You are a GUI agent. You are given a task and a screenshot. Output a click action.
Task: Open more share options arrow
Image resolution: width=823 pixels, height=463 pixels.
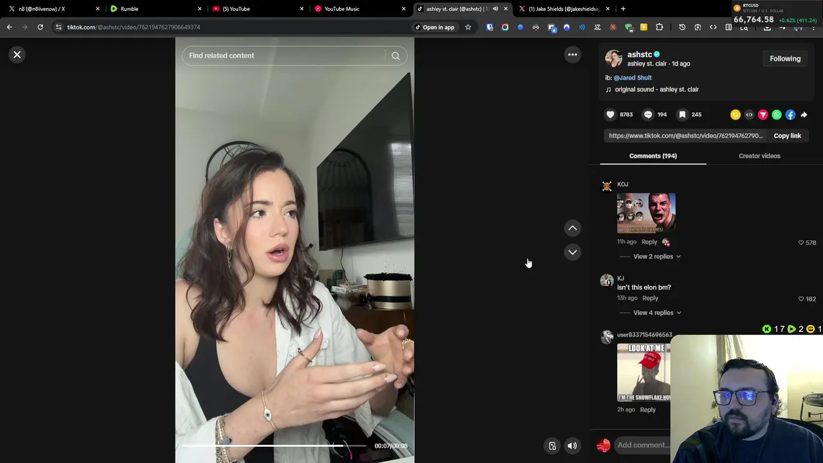(804, 114)
